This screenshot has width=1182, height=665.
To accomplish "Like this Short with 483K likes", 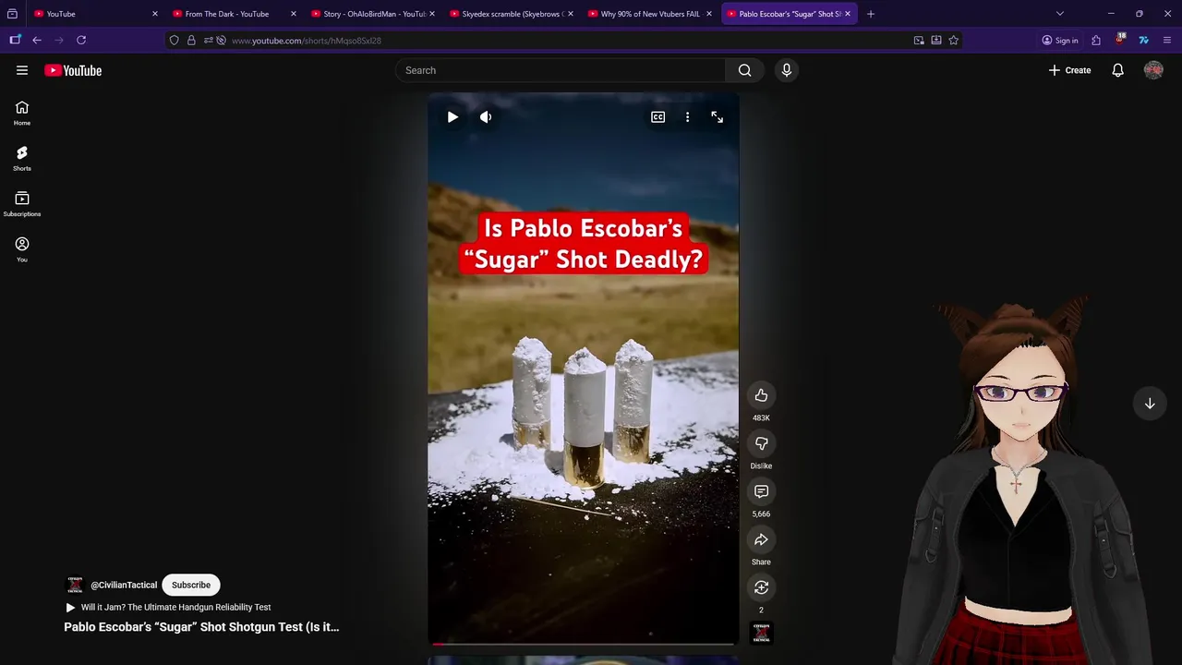I will 761,395.
